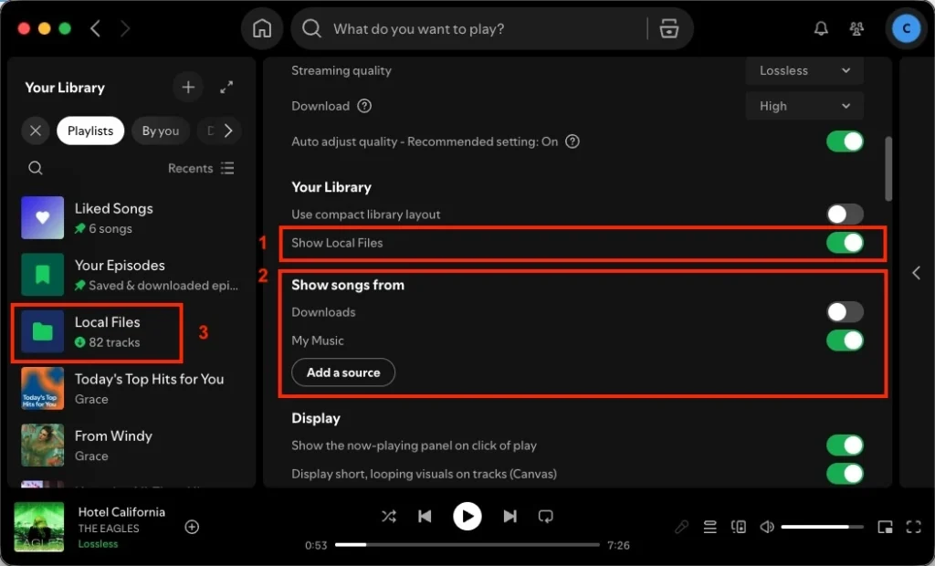
Task: Enter full screen mode
Action: (913, 527)
